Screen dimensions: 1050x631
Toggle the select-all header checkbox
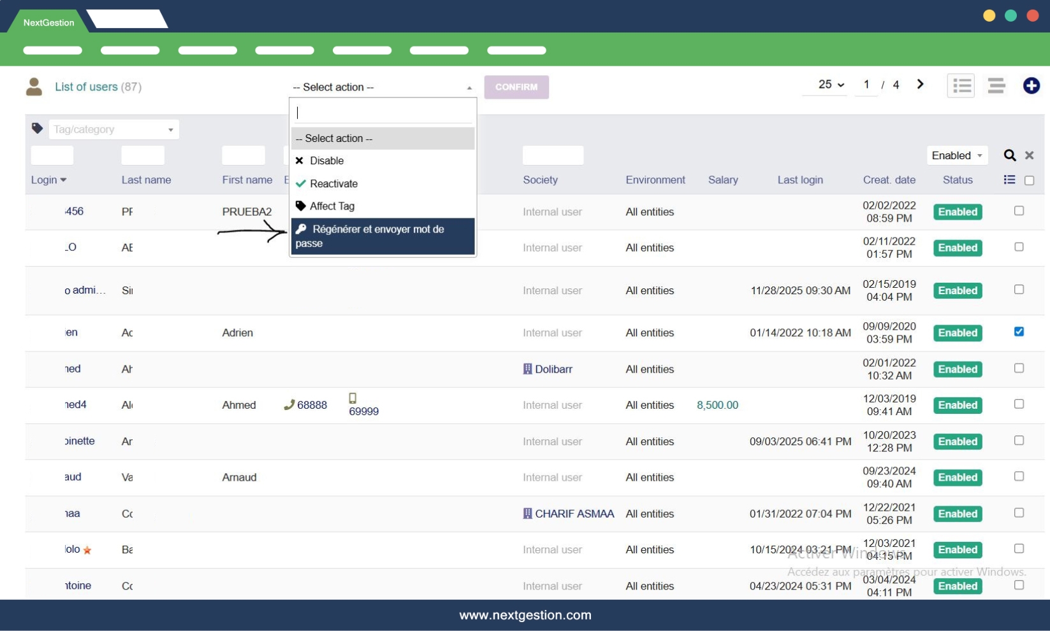coord(1029,181)
